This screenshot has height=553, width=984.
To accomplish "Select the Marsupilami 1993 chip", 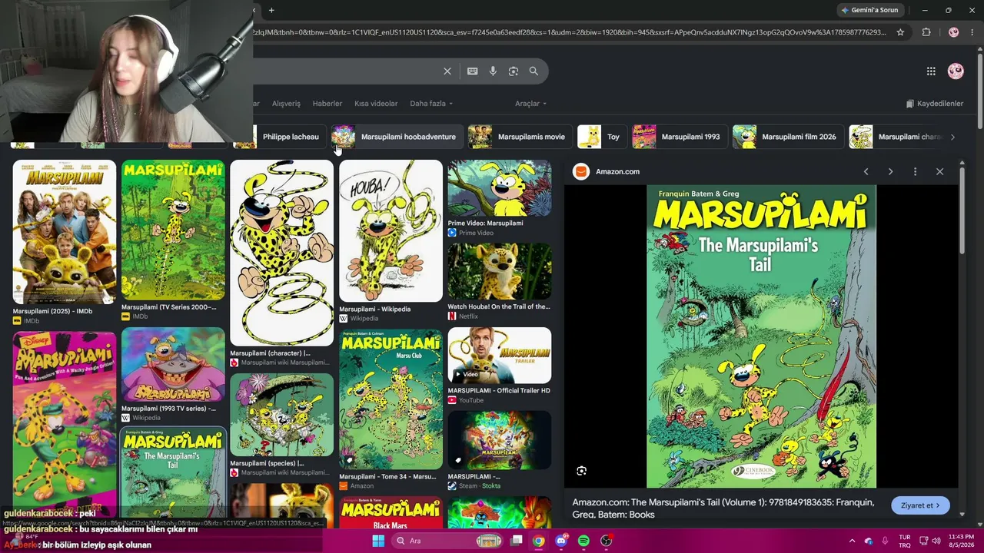I will pos(679,137).
